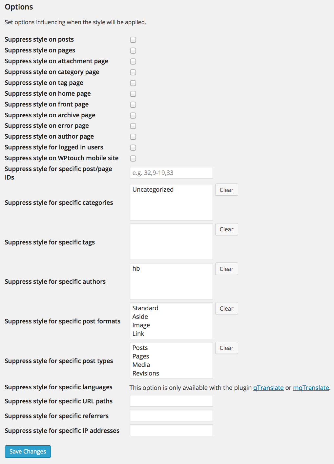Select Media in post types list

pyautogui.click(x=141, y=365)
